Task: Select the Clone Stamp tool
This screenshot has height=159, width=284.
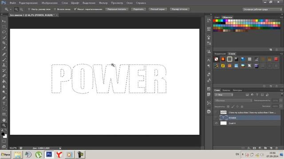Action: click(4, 65)
